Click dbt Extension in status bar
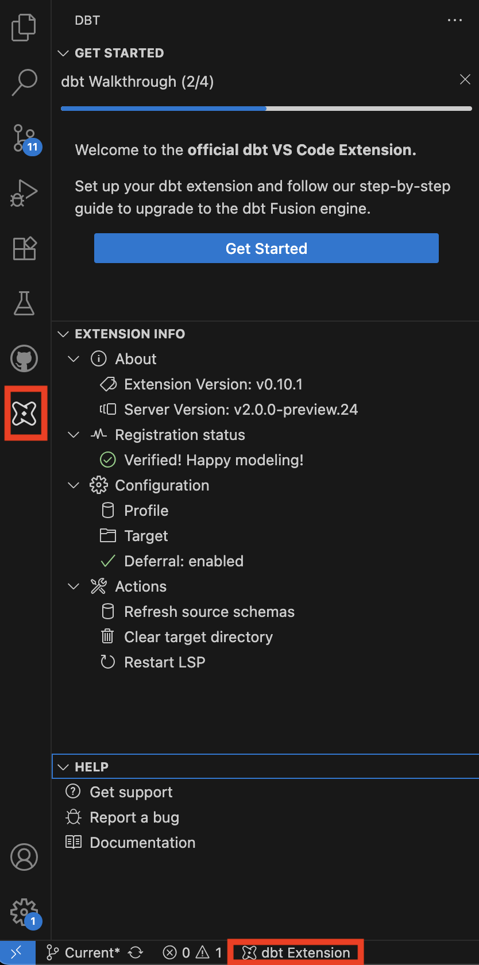Screen dimensions: 479x965 point(296,953)
